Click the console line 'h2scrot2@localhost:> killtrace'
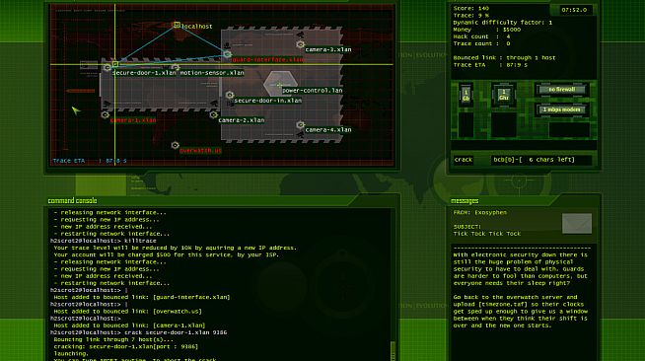This screenshot has width=645, height=361. [104, 241]
